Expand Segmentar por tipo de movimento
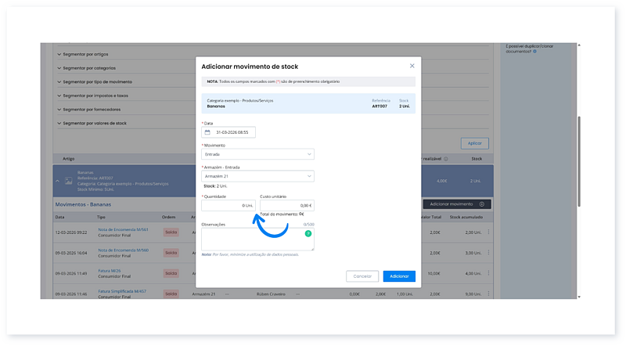The height and width of the screenshot is (346, 626). coord(95,82)
